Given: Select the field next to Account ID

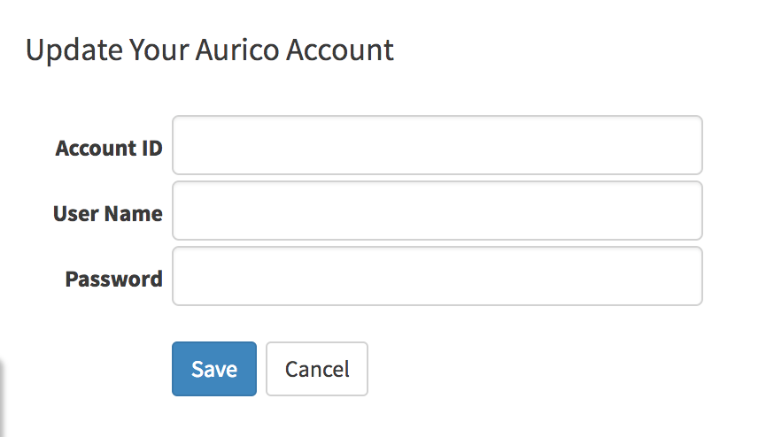Looking at the screenshot, I should click(437, 145).
